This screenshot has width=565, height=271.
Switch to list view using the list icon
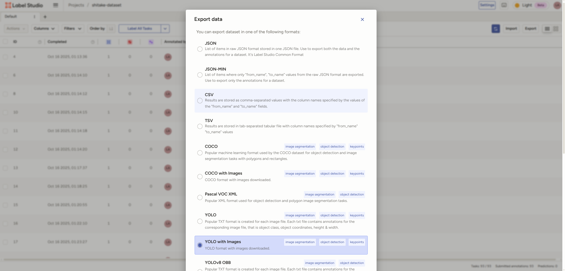[547, 29]
